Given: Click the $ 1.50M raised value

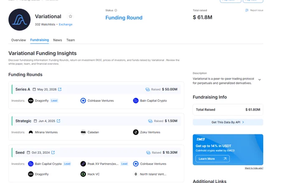Looking at the screenshot, I should coord(171,121).
